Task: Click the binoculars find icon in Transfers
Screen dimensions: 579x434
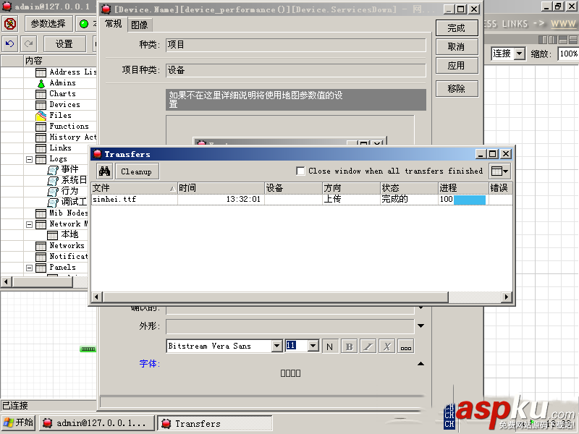Action: [104, 171]
